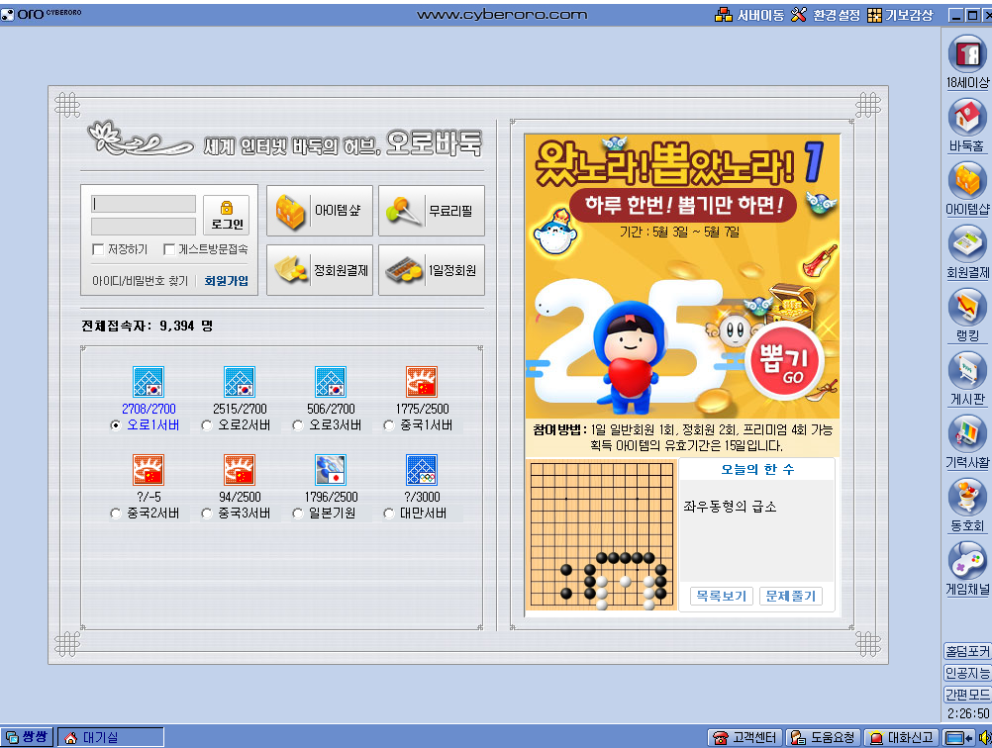Switch to the 대기실 tab
The image size is (992, 748).
coord(111,737)
